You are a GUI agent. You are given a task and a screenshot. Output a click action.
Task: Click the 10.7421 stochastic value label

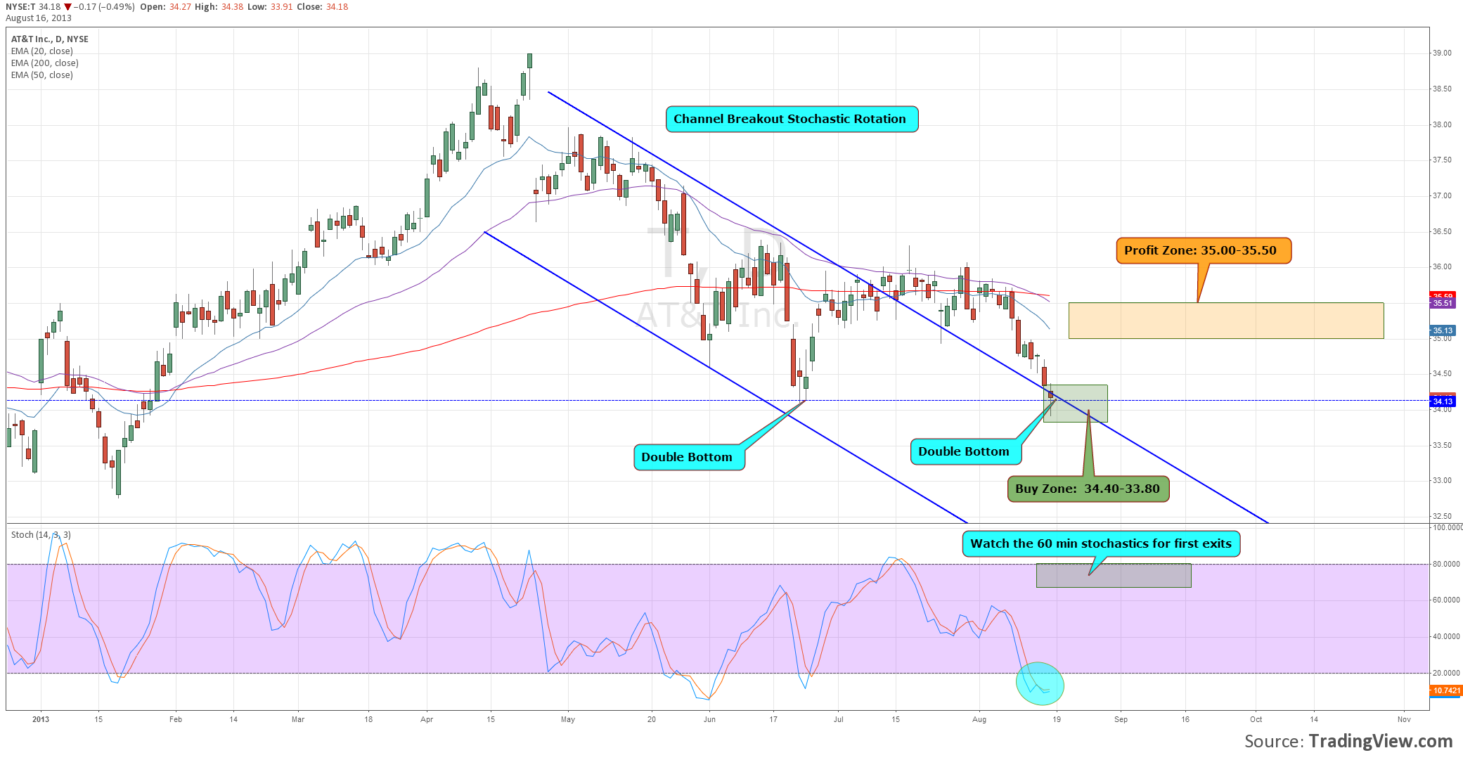coord(1445,690)
